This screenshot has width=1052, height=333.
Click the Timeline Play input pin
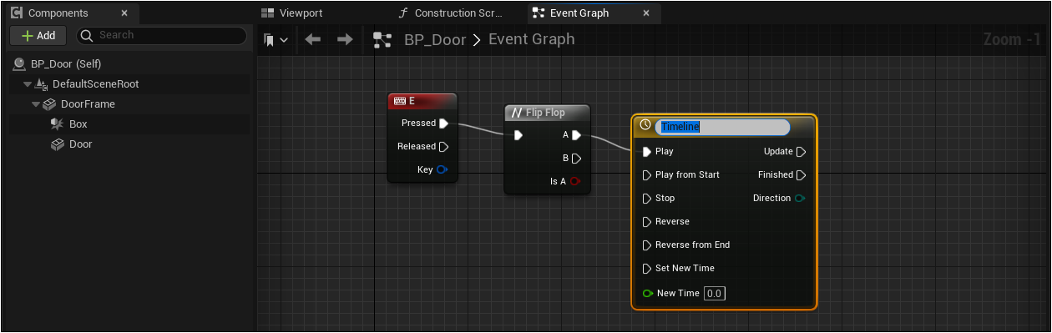point(647,152)
